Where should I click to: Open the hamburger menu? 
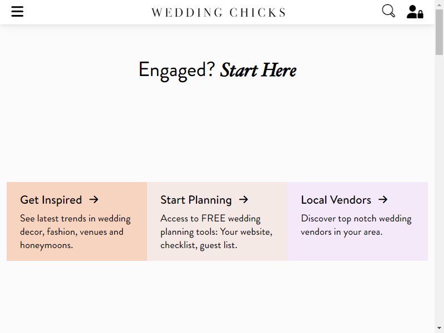[17, 12]
